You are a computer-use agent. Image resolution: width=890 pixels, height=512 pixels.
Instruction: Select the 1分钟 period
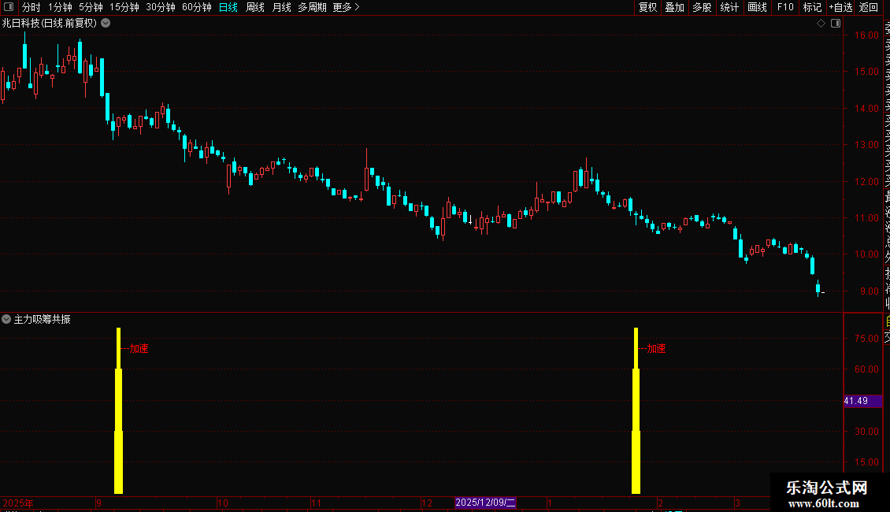60,7
